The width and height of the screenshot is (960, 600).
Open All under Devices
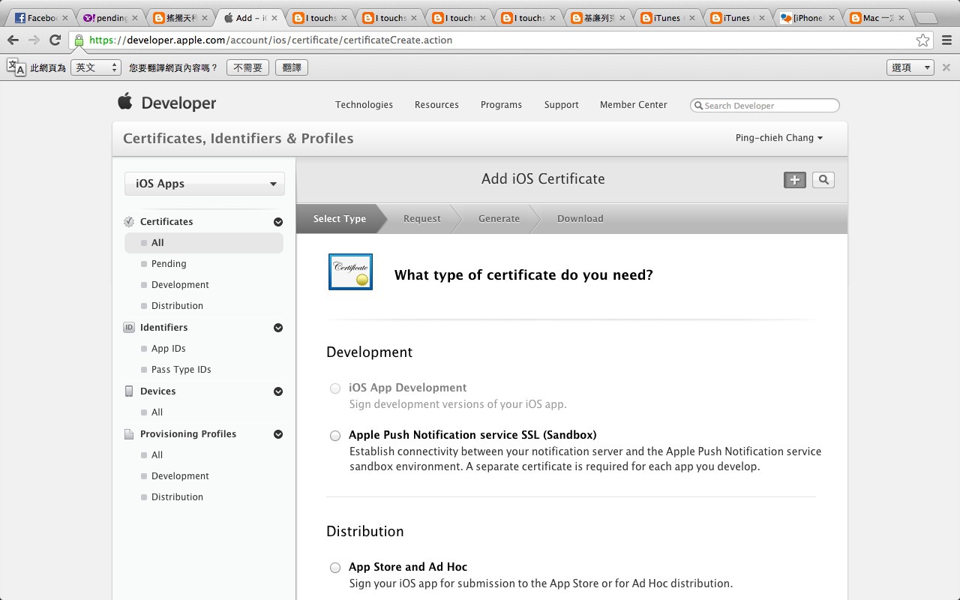[x=157, y=412]
